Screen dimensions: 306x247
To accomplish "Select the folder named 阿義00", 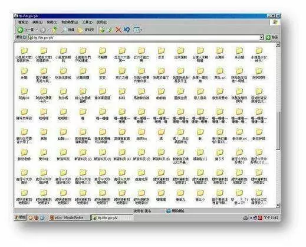I will [24, 94].
